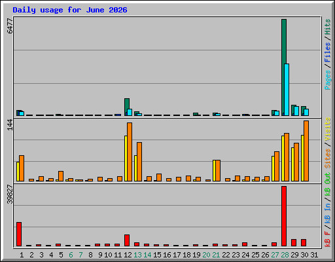Screen dimensions: 335x262
Task: Click the green Hits bar for day 29
Action: point(294,110)
